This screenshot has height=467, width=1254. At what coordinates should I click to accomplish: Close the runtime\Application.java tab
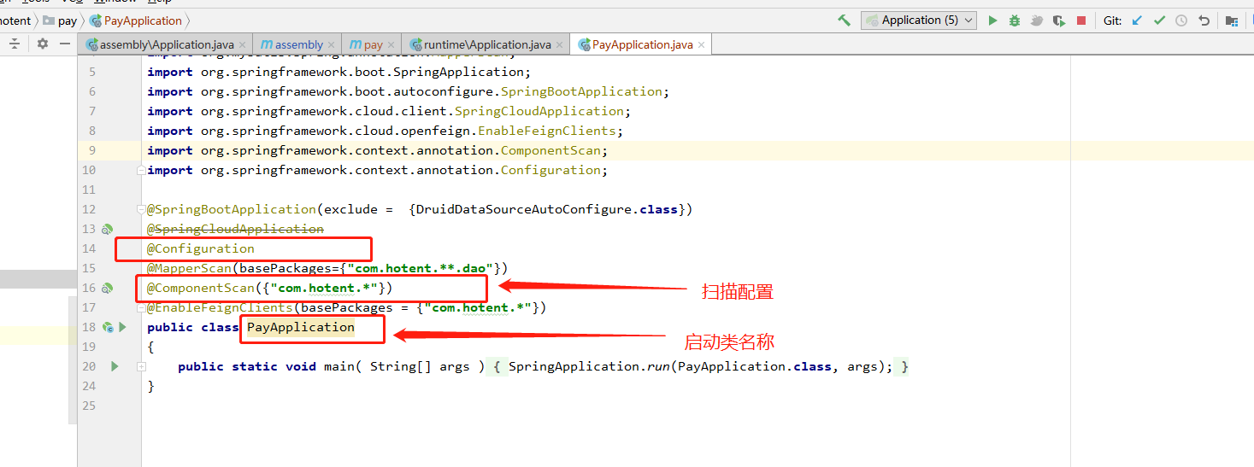point(560,44)
